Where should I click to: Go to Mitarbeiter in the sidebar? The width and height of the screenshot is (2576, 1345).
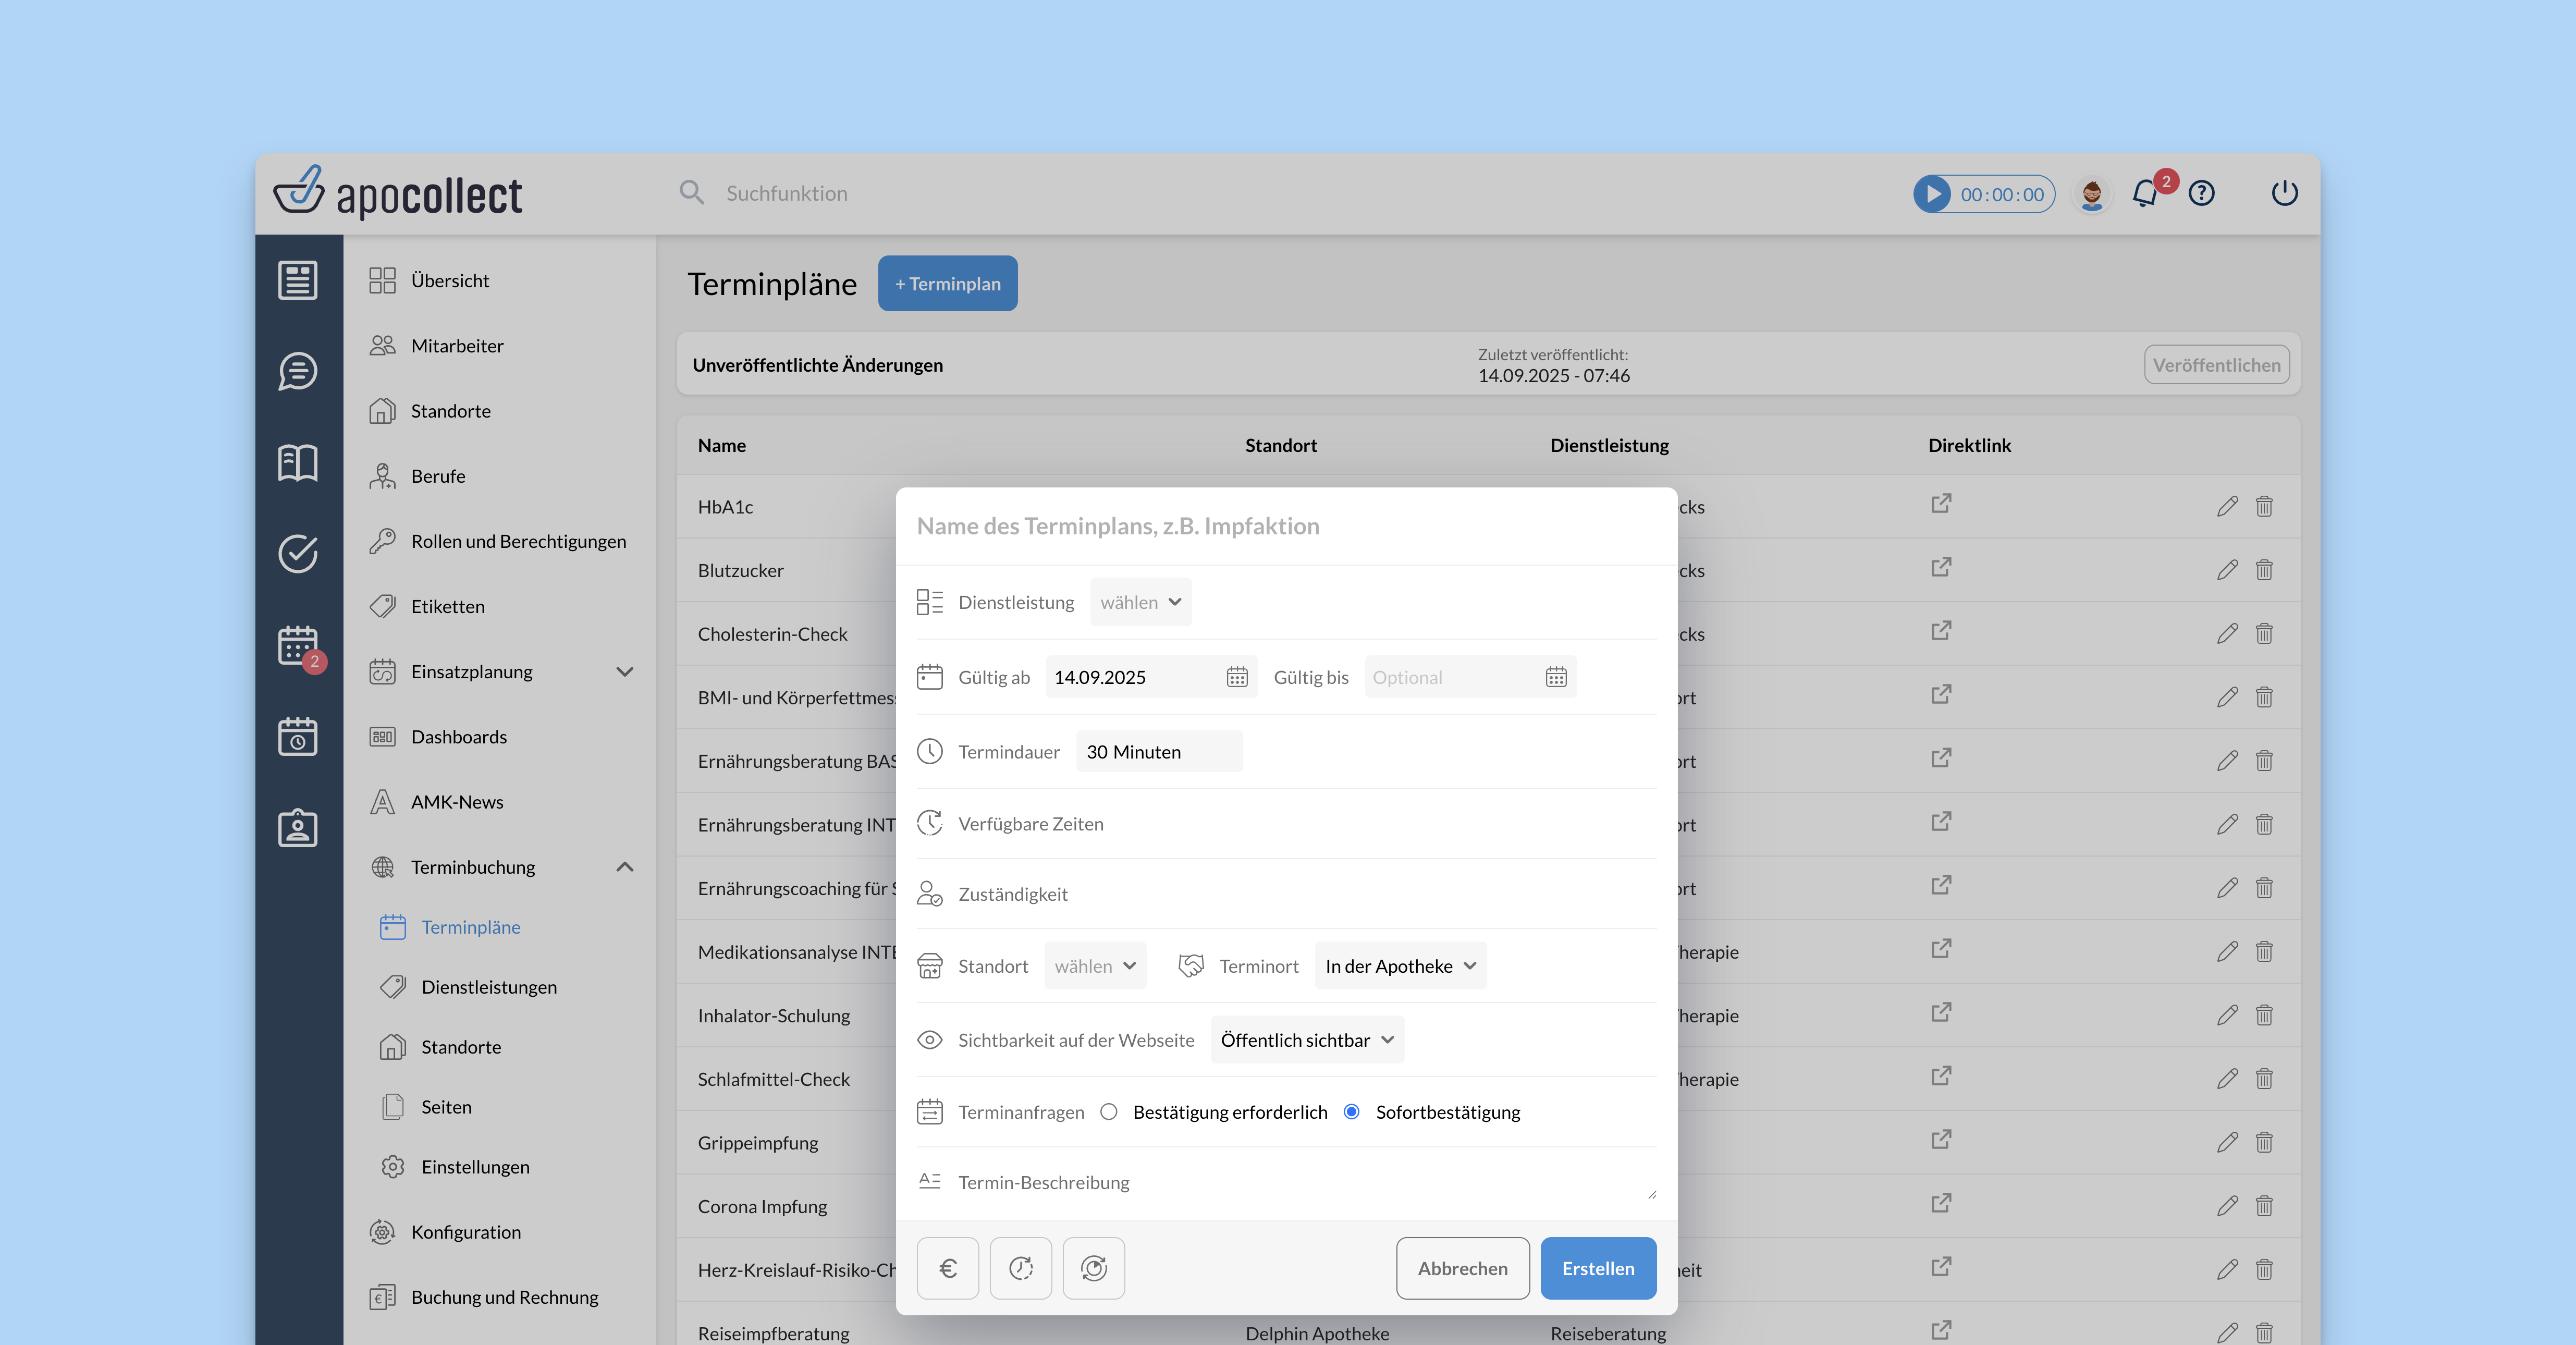coord(457,344)
